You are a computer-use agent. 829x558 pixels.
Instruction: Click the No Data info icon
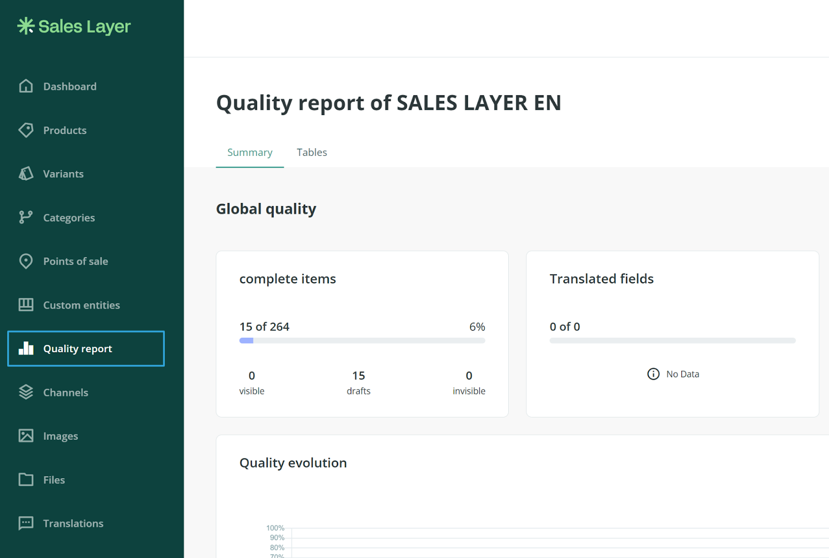[x=653, y=374]
